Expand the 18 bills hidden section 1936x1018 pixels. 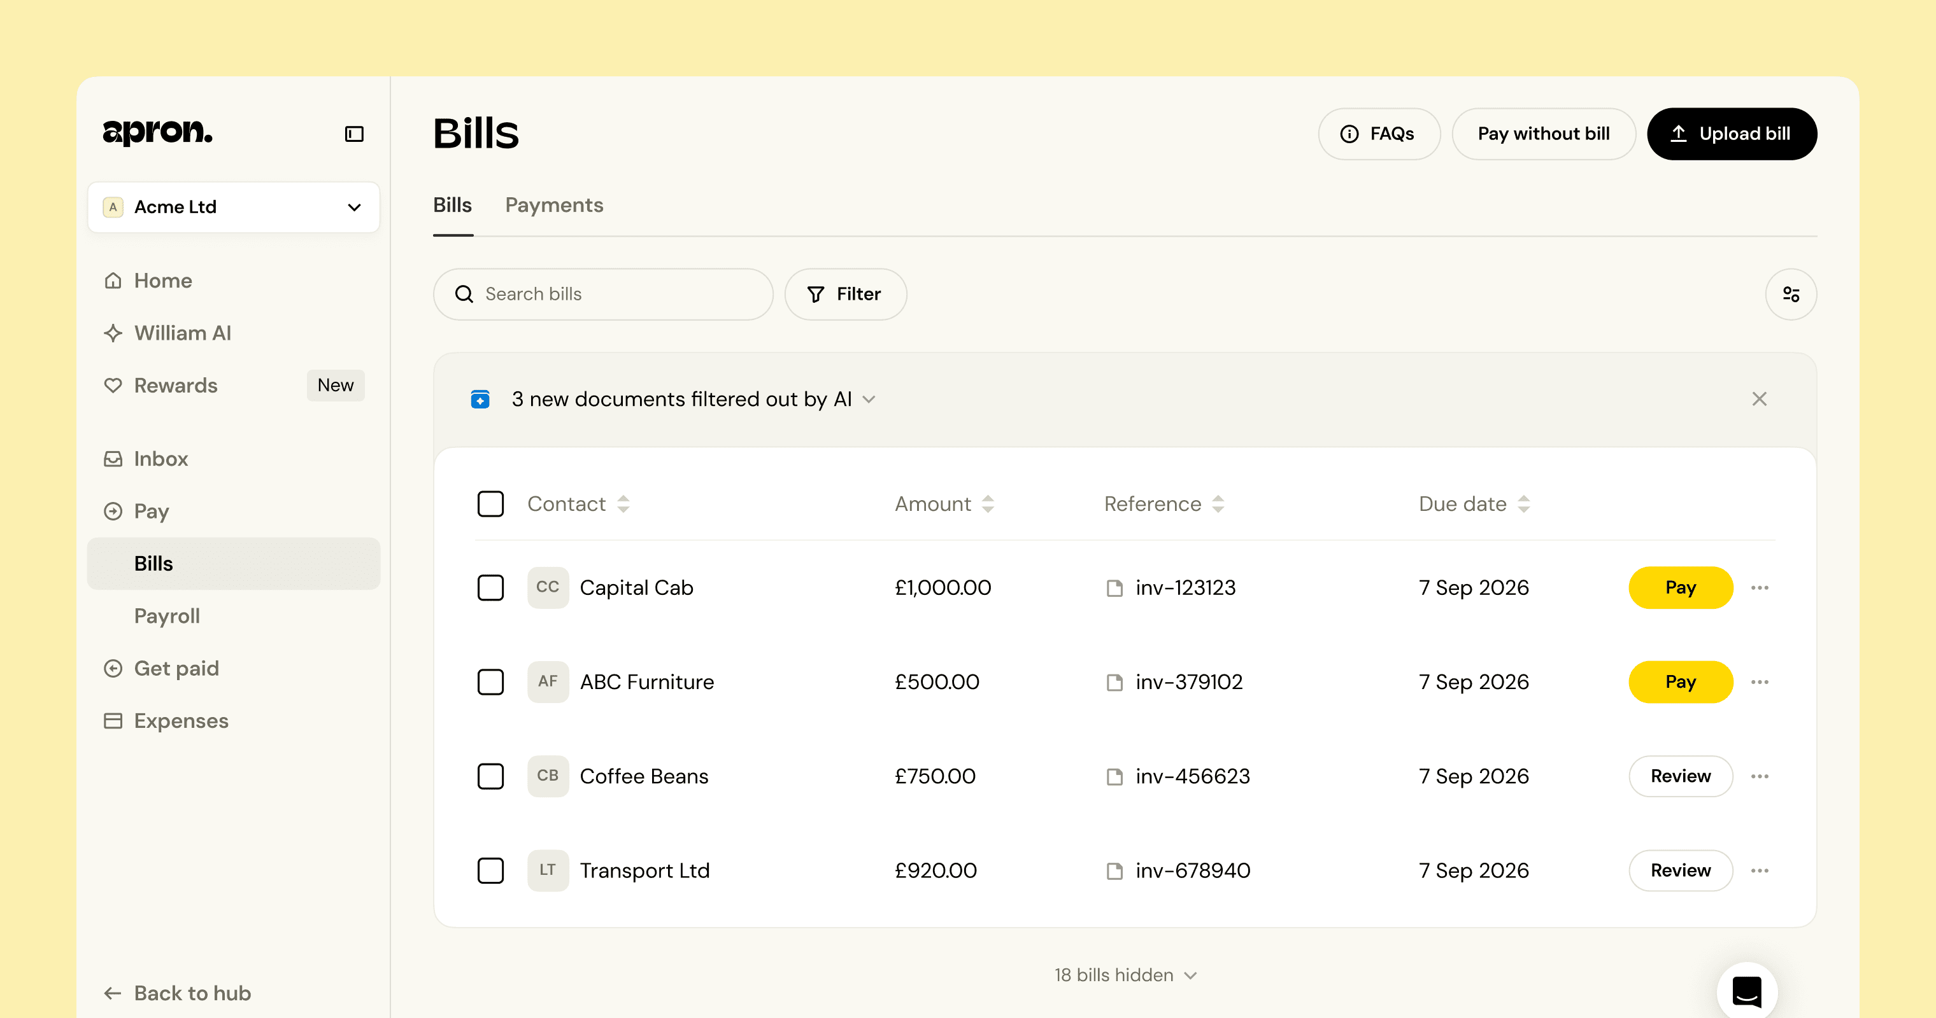coord(1125,975)
